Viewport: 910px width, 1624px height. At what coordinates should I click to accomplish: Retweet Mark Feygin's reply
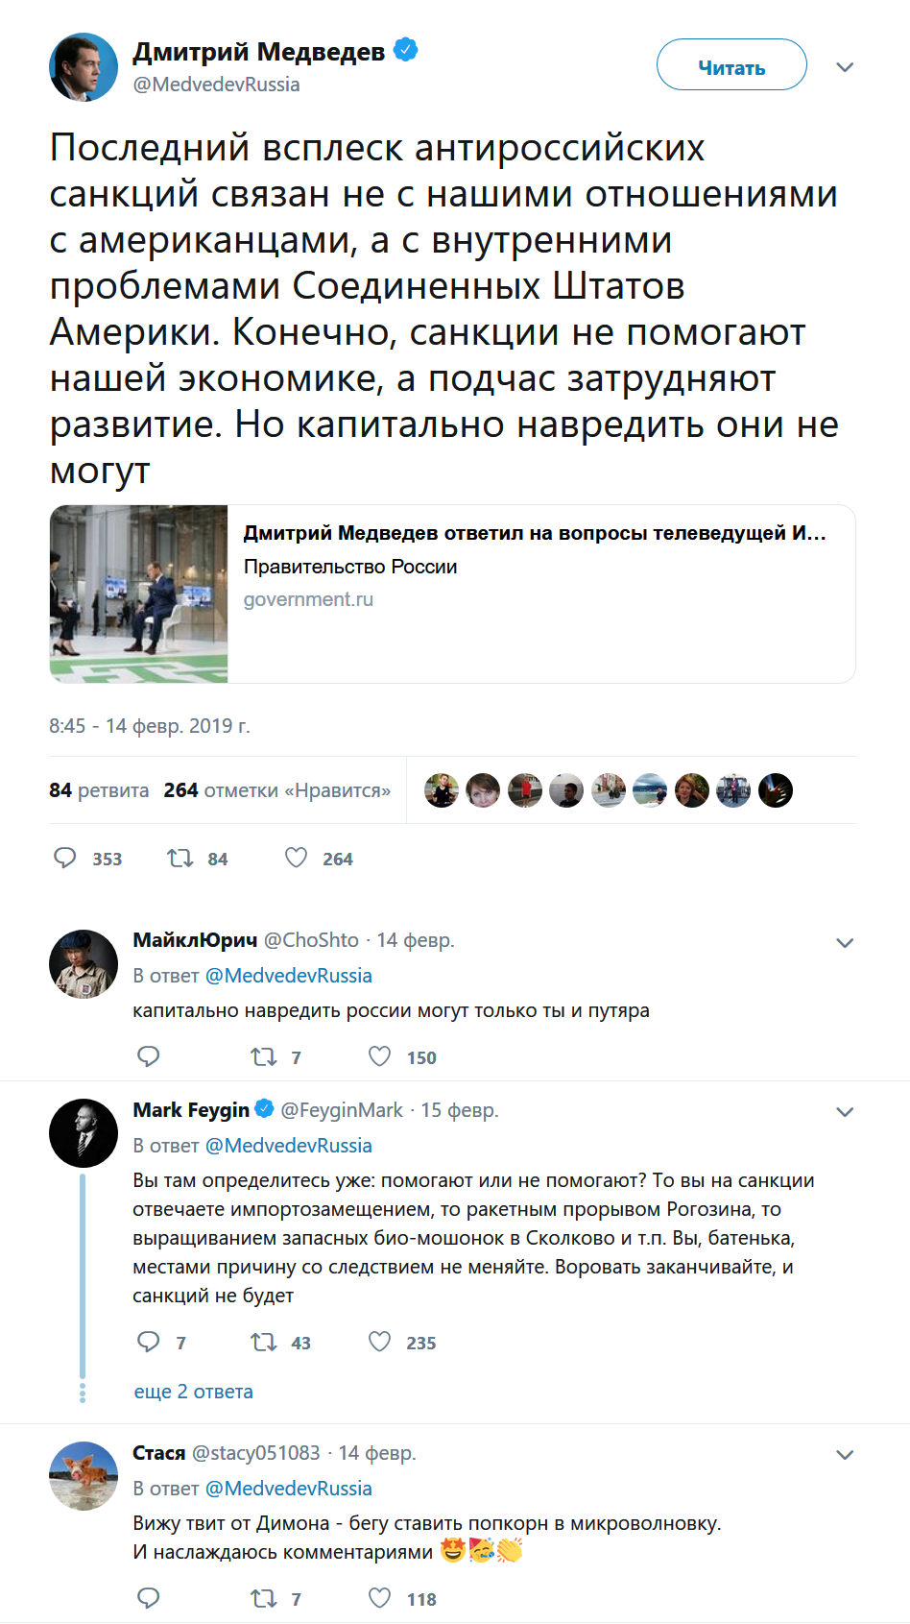coord(263,1342)
